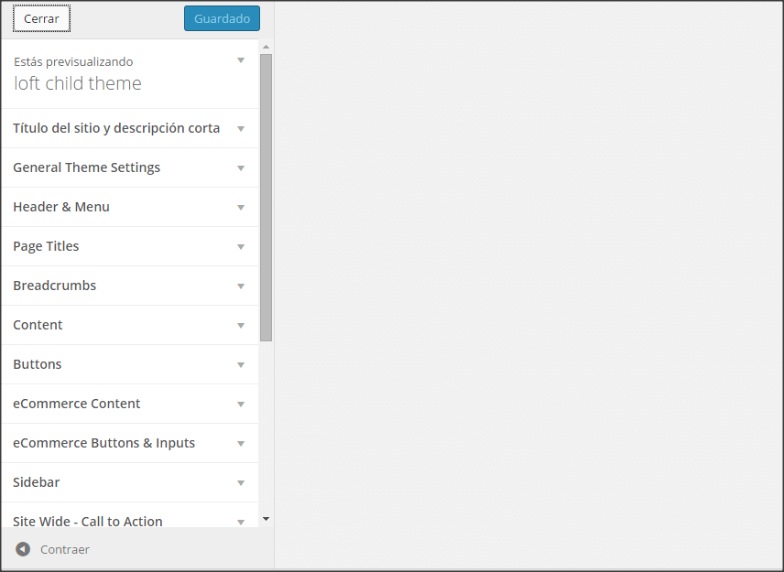
Task: Expand the Page Titles arrow
Action: [241, 247]
